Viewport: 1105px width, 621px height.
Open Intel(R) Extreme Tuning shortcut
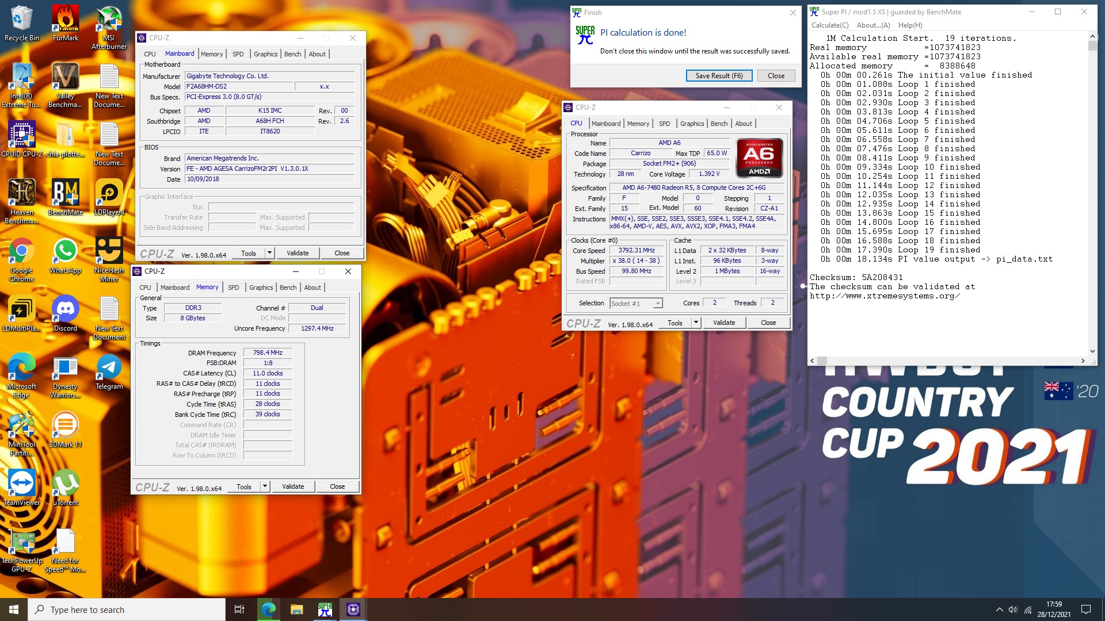(x=21, y=86)
